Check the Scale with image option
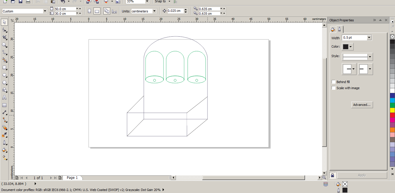The width and height of the screenshot is (395, 193). [x=334, y=88]
